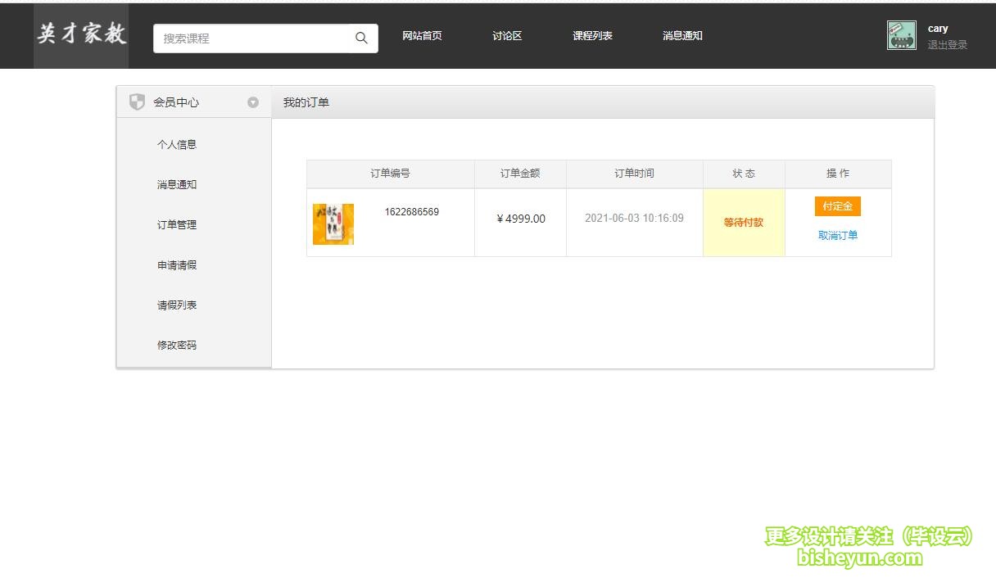Click the 英才家教 site logo

coord(81,34)
